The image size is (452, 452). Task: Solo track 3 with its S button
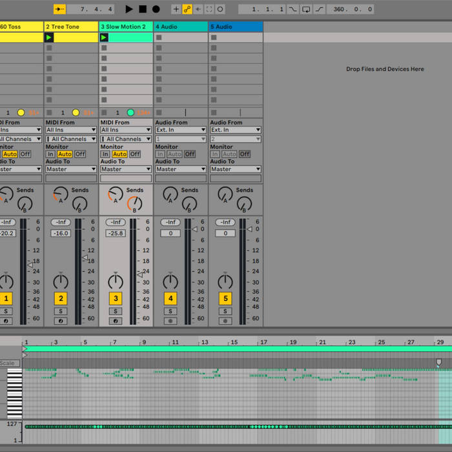pos(116,311)
